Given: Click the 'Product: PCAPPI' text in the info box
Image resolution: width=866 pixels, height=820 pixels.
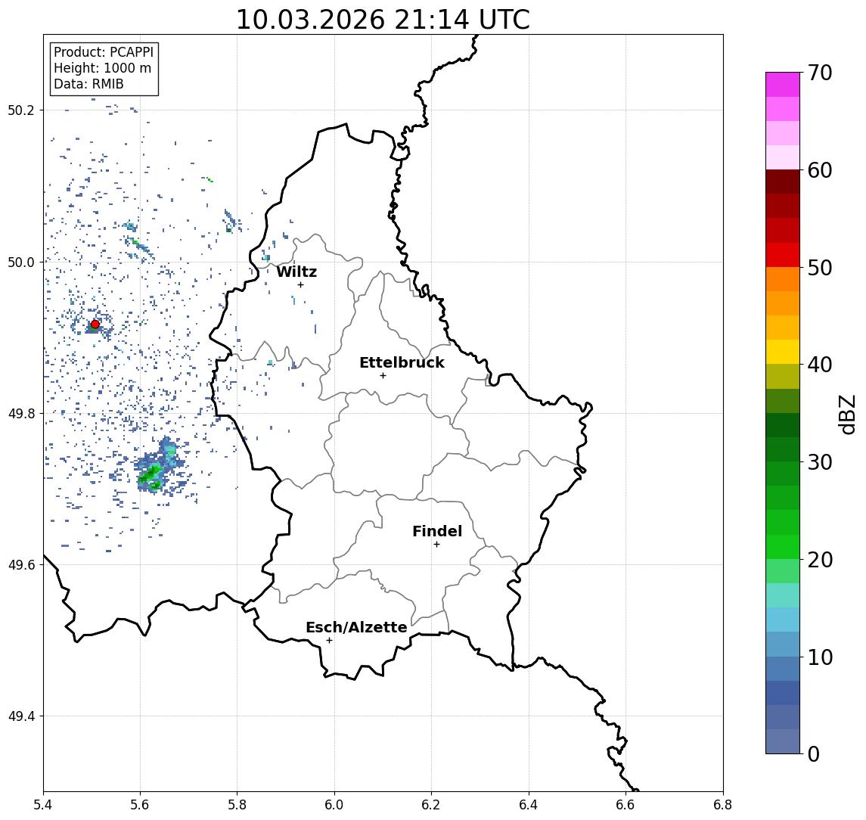Looking at the screenshot, I should pos(104,52).
